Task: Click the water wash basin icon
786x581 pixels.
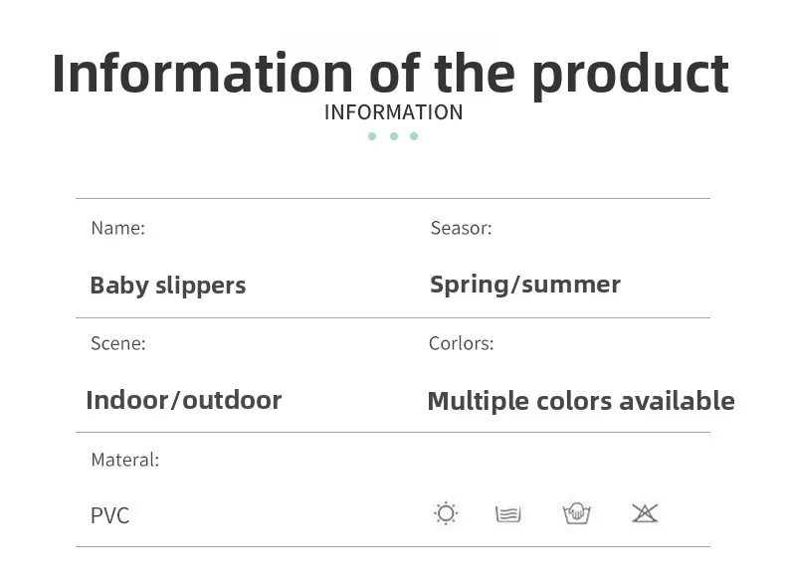Action: (508, 514)
